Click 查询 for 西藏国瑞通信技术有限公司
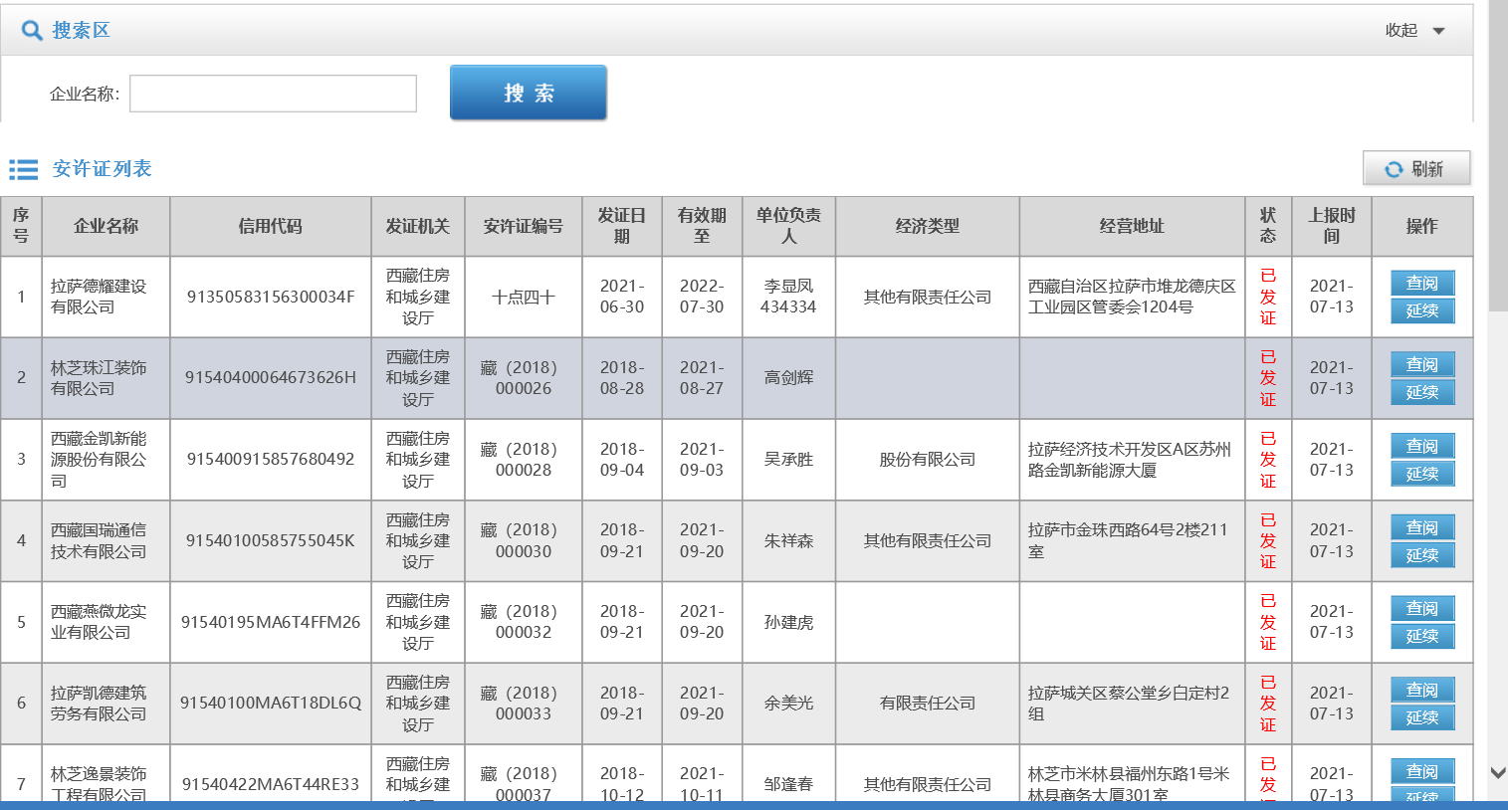The width and height of the screenshot is (1508, 810). (1421, 527)
